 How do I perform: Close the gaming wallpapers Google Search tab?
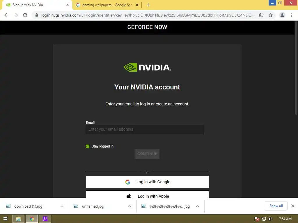(x=137, y=5)
